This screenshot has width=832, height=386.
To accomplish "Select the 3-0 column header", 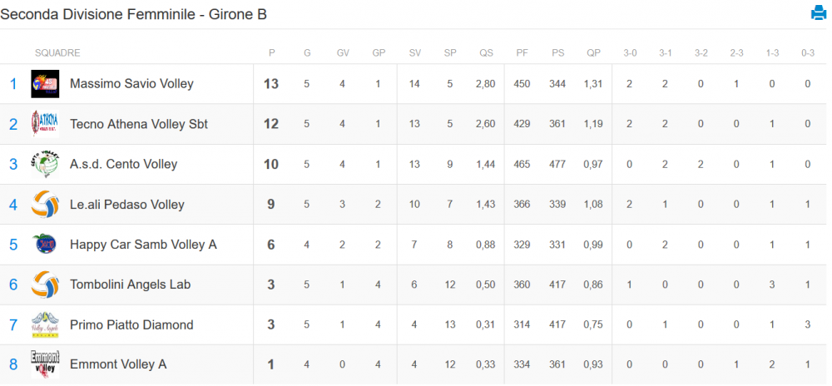I will click(x=630, y=53).
